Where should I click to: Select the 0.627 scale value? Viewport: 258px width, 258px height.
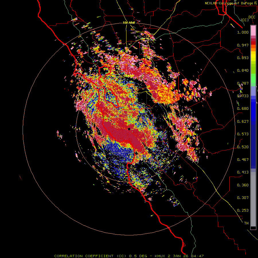[x=243, y=122]
